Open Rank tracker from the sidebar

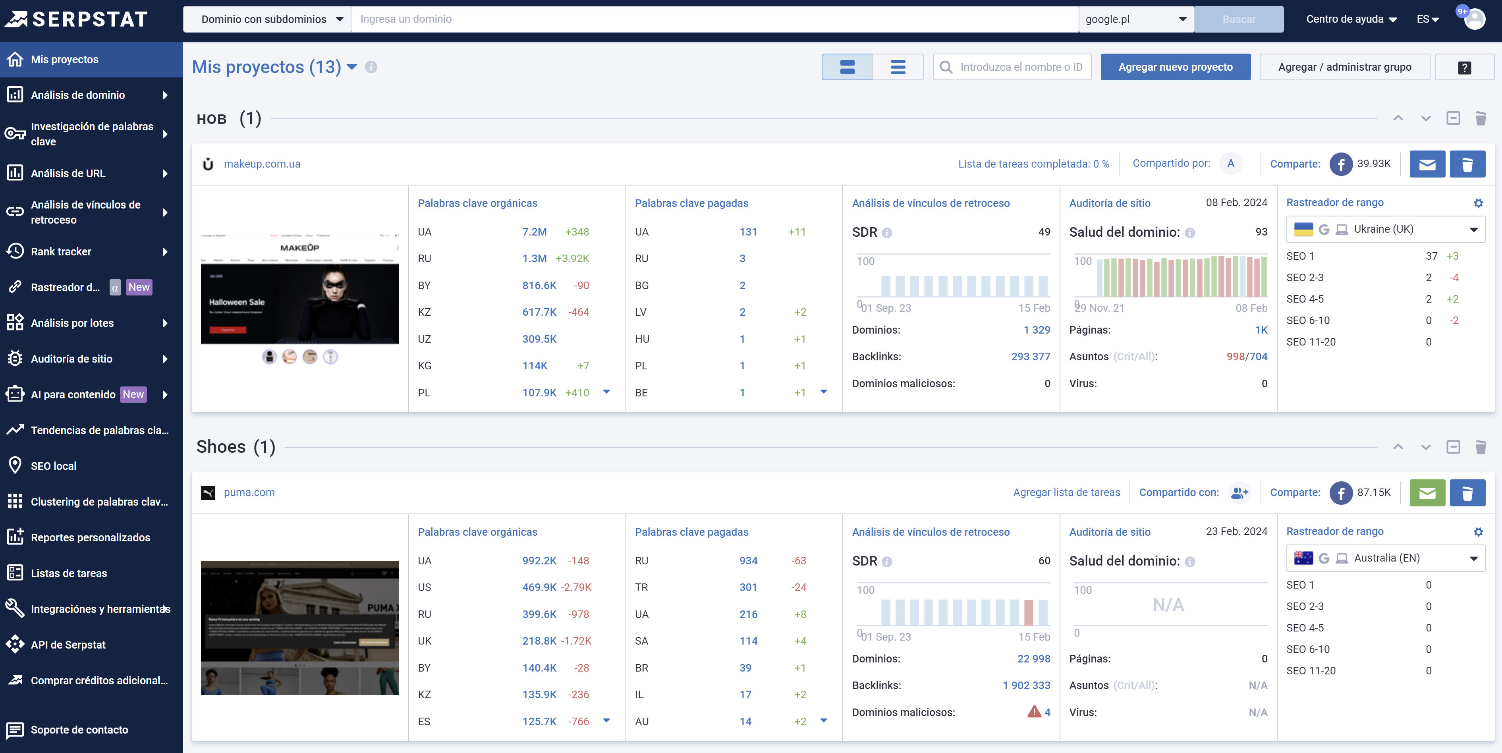click(61, 251)
